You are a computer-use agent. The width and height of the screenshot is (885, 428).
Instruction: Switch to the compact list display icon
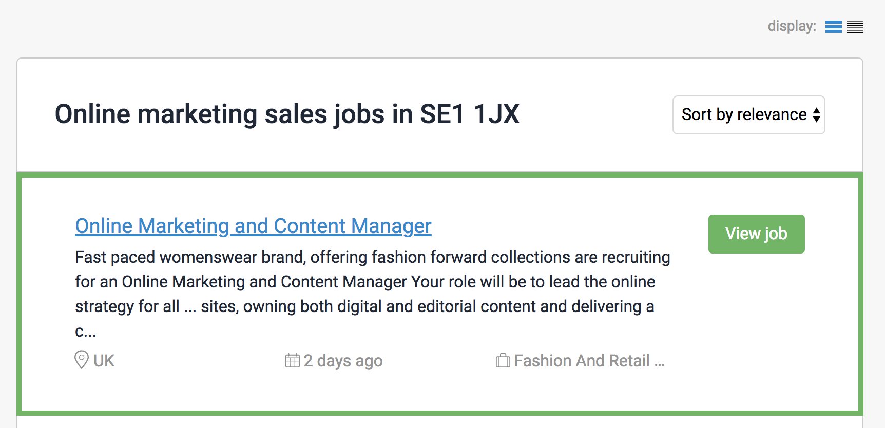(855, 27)
